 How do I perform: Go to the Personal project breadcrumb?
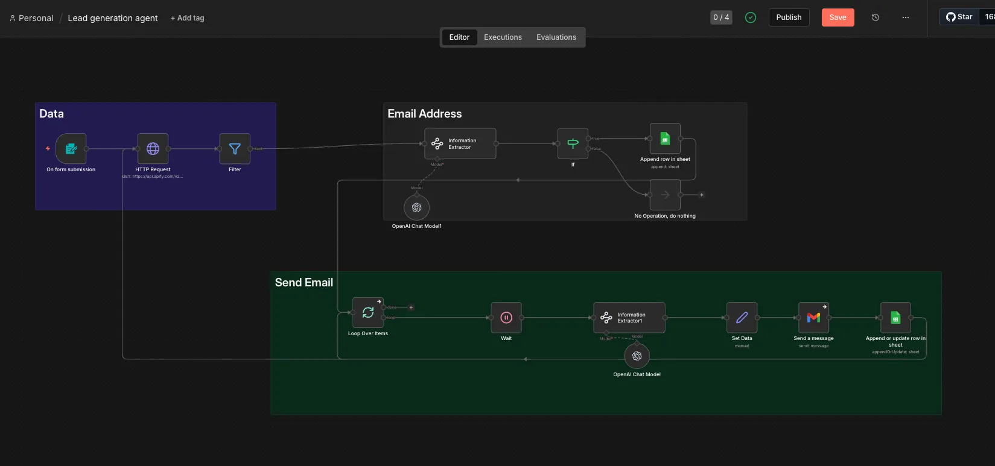(31, 18)
